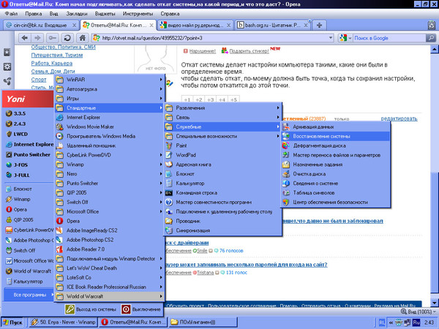Launch Punto Switcher from pinned start list
Viewport: 439px width, 329px height.
29,154
